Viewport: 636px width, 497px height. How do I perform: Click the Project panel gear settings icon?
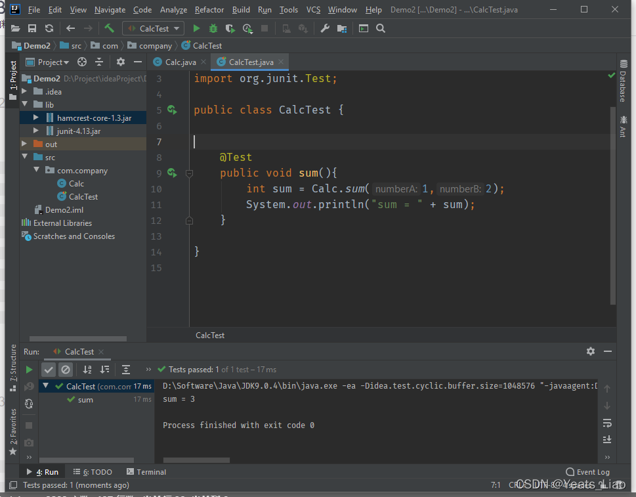120,62
